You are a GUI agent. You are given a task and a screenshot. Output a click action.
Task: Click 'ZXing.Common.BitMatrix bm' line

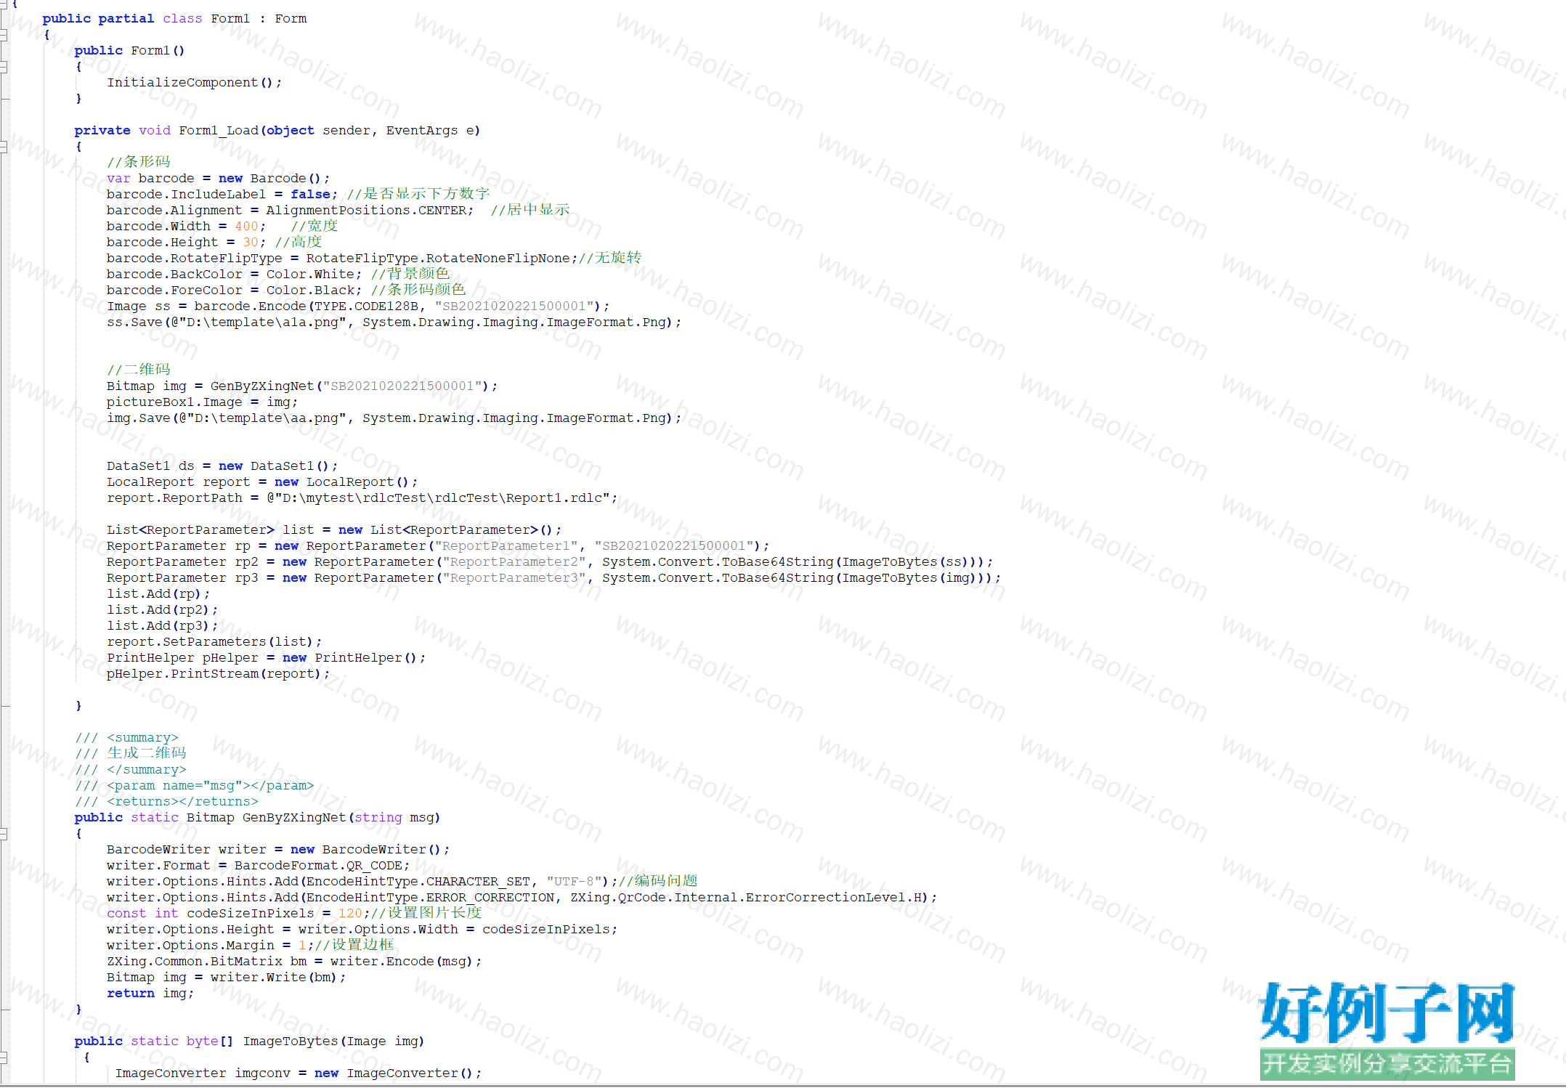coord(294,961)
